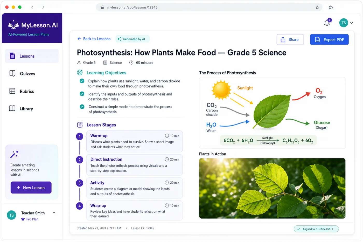Viewport: 363px width, 242px height.
Task: Click the Warm-up 10 min clock icon
Action: (x=167, y=136)
